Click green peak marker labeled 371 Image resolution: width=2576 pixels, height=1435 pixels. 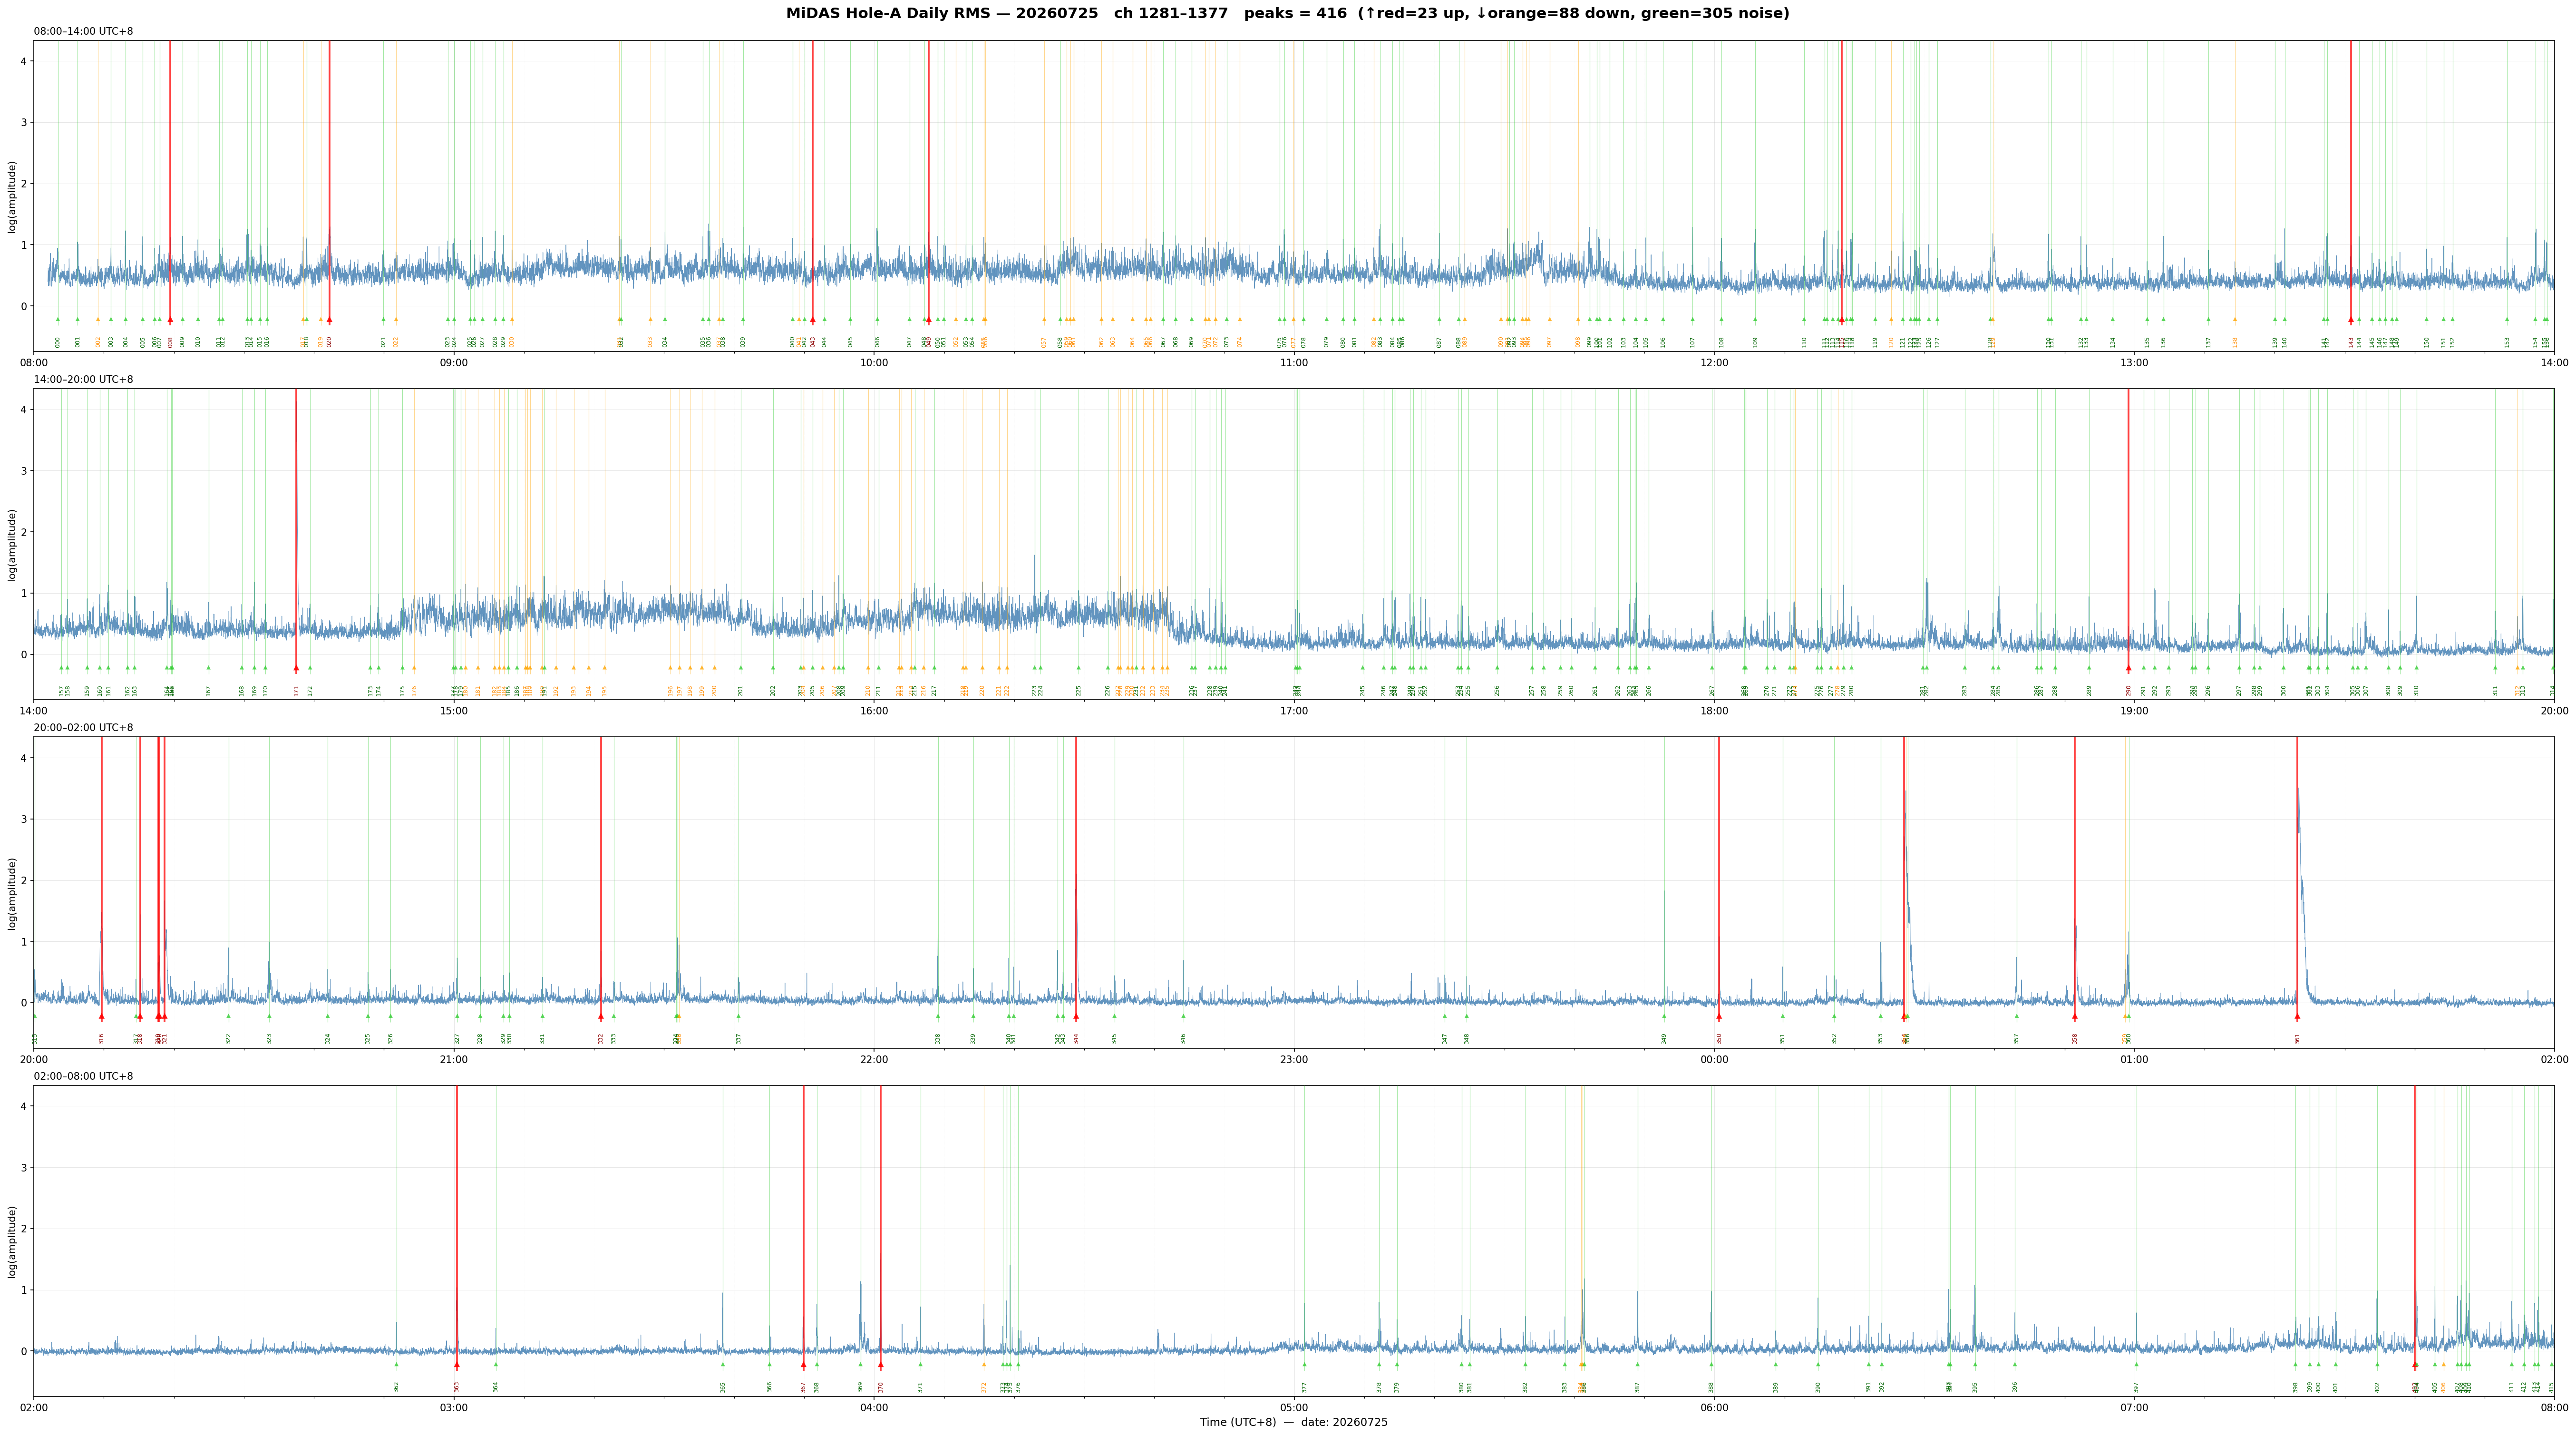920,1364
